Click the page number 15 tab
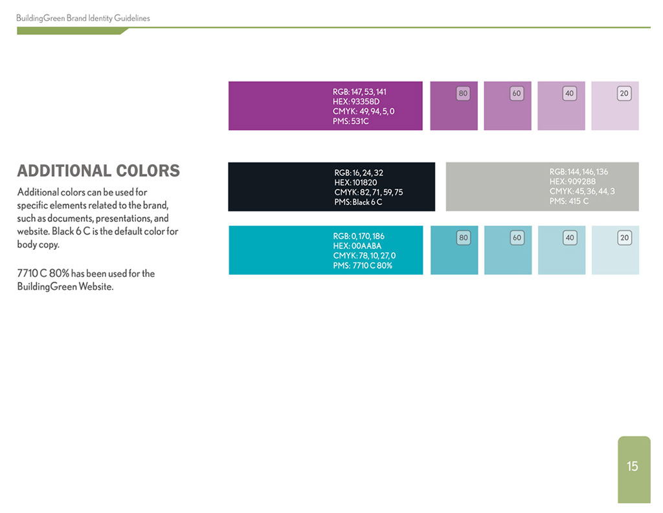Screen dimensions: 663x513 tap(634, 470)
